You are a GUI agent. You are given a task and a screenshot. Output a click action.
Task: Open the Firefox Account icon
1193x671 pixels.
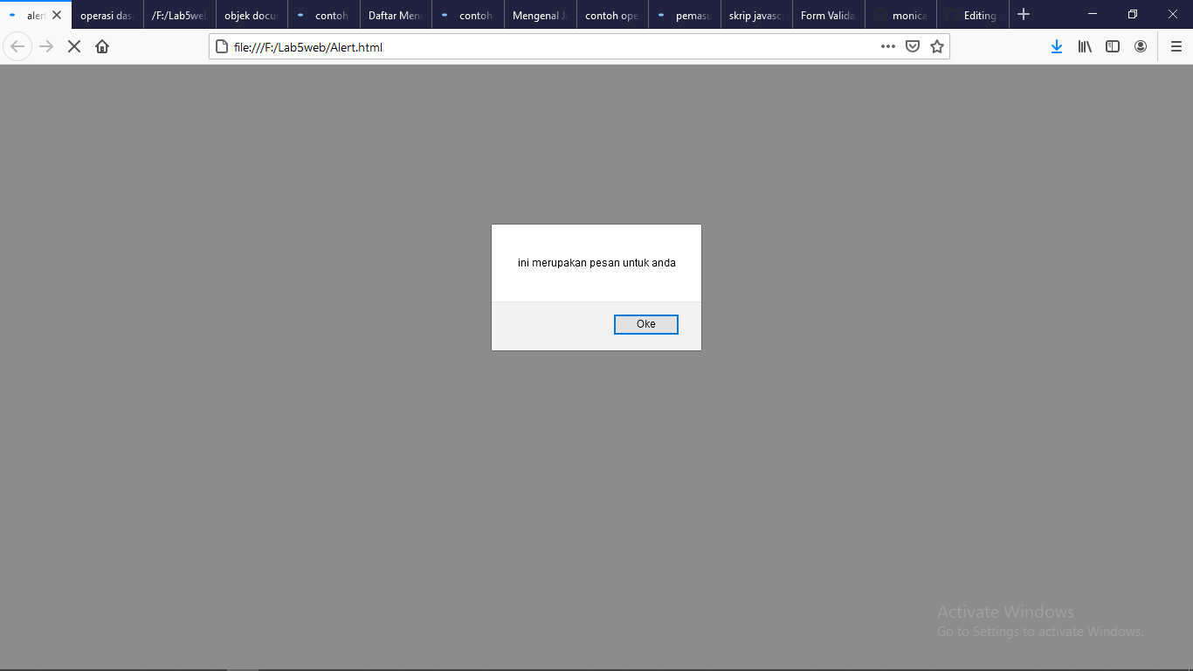[1141, 46]
